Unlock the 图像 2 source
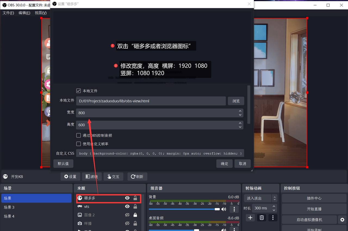348x231 pixels. [135, 215]
